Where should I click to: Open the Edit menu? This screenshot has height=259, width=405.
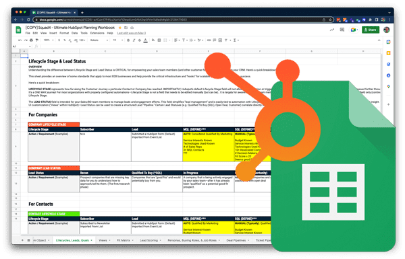(x=35, y=33)
